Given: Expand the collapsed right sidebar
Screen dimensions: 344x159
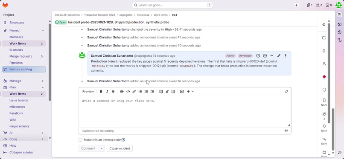Looking at the screenshot, I should click(x=324, y=25).
